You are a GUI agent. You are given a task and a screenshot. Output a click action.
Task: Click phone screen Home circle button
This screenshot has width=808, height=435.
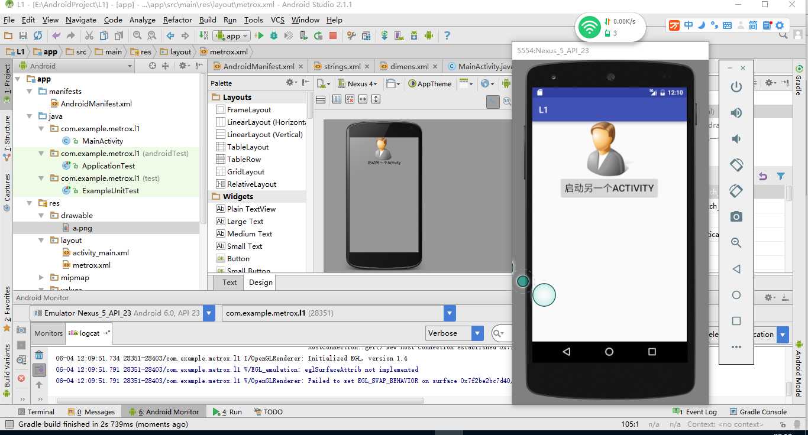[x=609, y=352]
